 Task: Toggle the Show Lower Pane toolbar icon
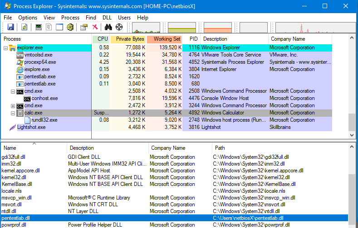[59, 27]
